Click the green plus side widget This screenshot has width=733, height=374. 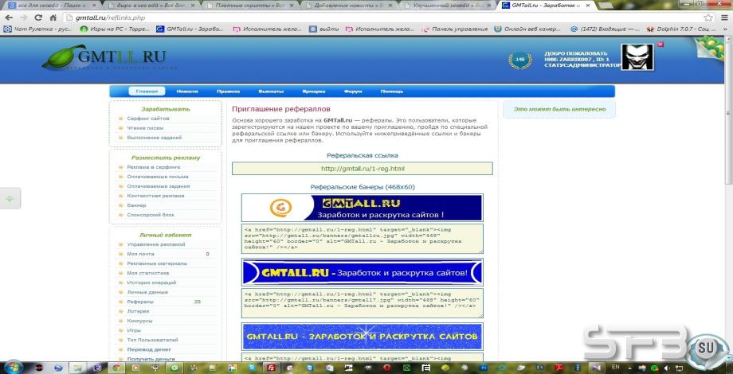(10, 198)
